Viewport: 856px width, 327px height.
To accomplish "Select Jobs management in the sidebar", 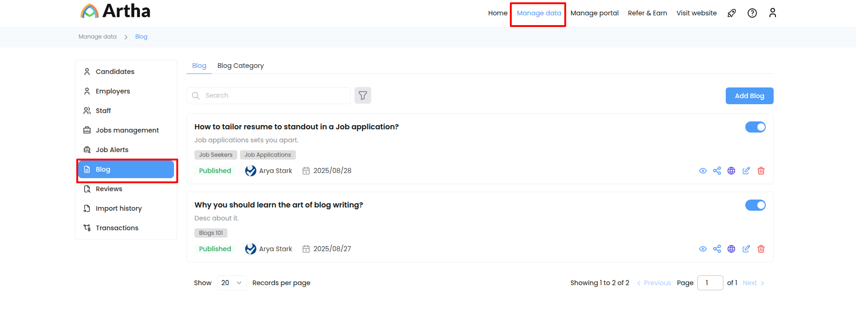I will tap(127, 130).
